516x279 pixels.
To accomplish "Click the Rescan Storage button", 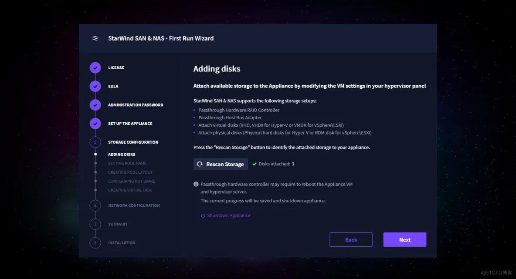I will [221, 164].
